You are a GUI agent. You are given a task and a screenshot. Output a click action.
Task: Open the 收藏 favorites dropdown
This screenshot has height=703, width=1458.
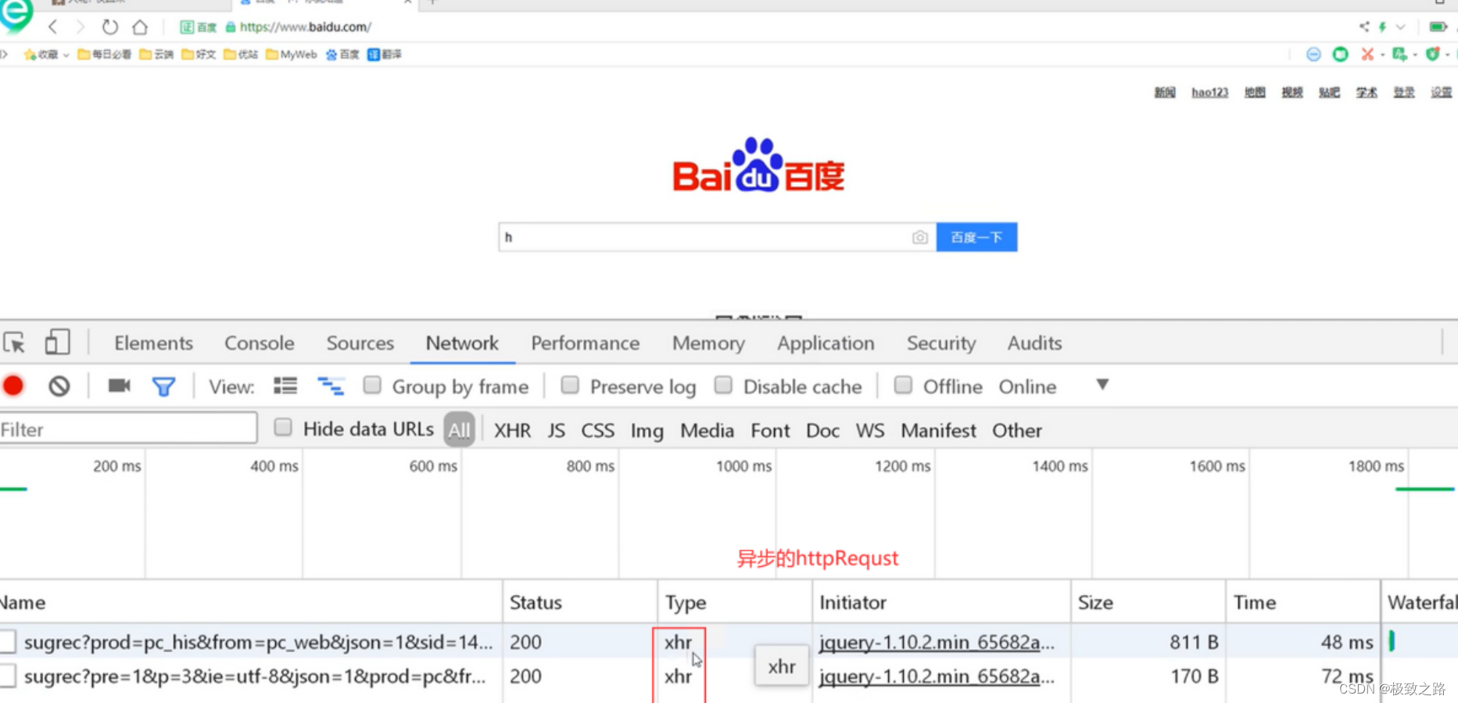pyautogui.click(x=47, y=54)
